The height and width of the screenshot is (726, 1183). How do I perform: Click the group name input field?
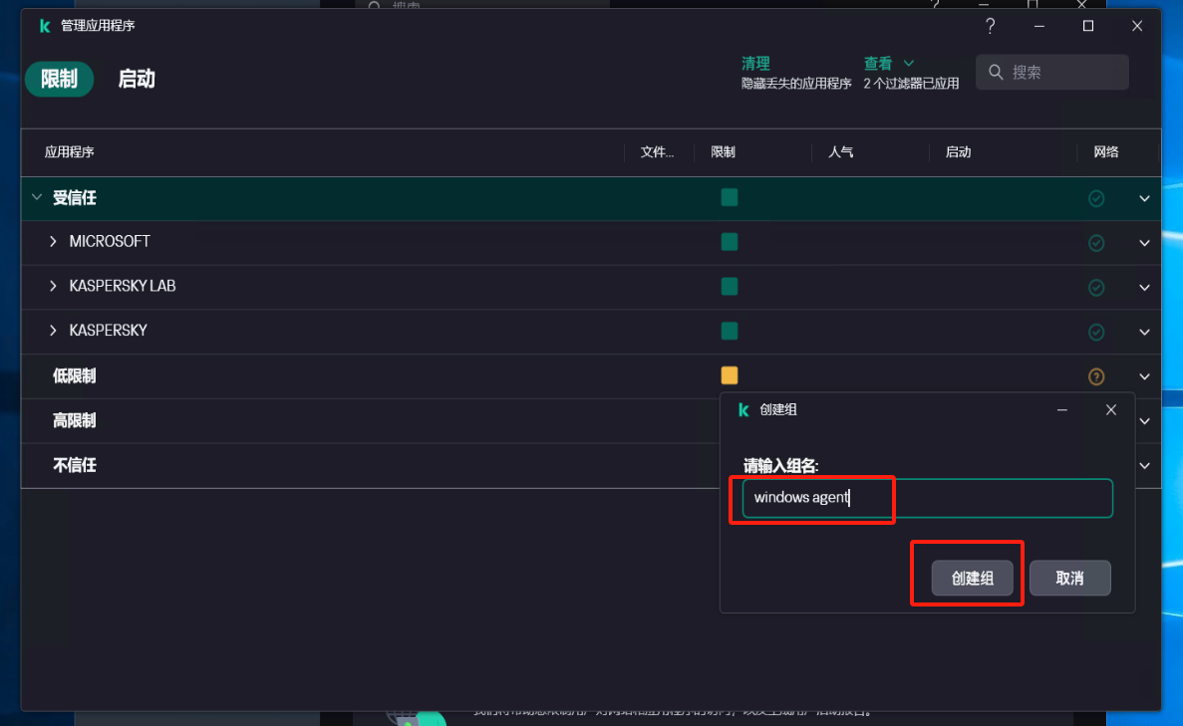point(927,498)
